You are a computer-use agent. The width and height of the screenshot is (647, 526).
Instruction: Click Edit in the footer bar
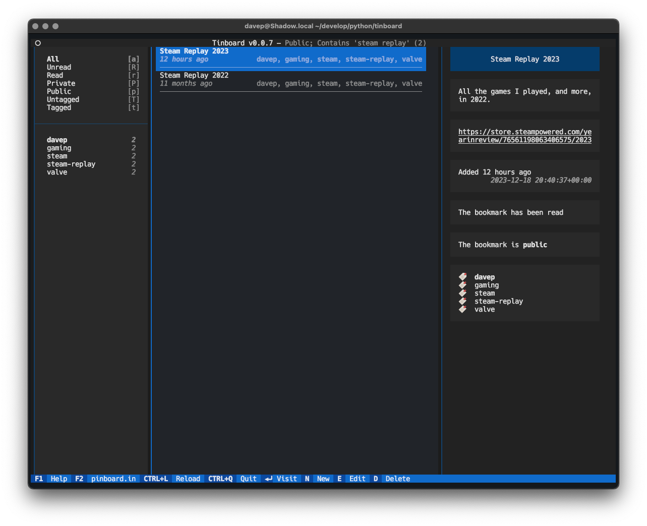[x=357, y=479]
